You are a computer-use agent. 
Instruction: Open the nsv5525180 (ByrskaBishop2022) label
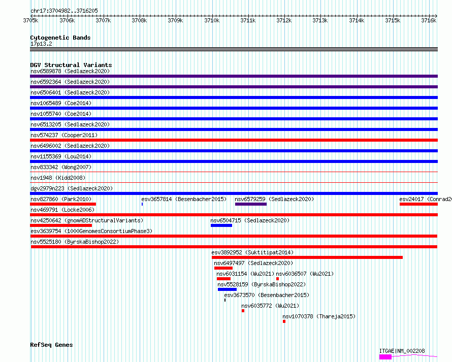click(75, 242)
